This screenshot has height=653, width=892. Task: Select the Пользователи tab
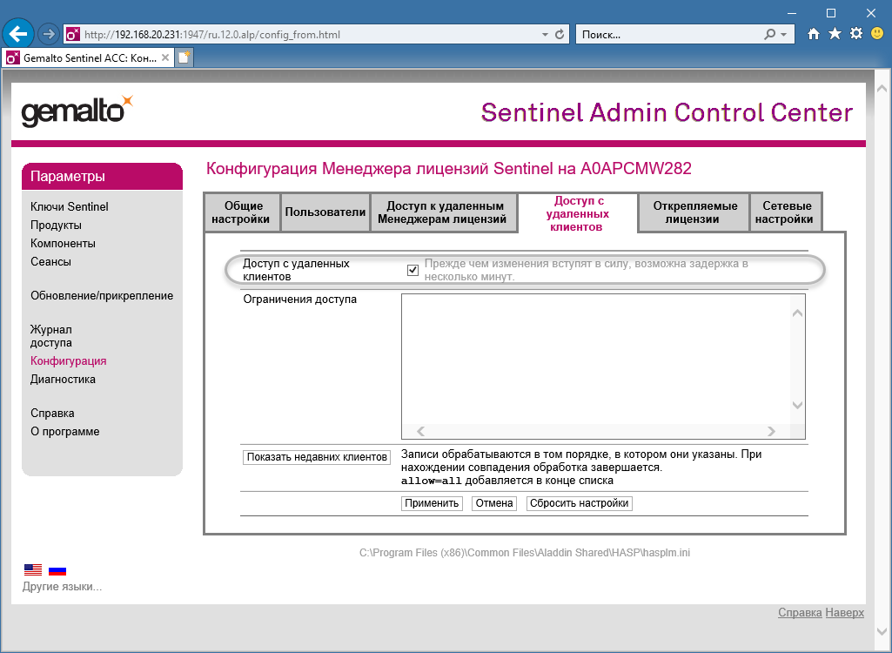(325, 212)
